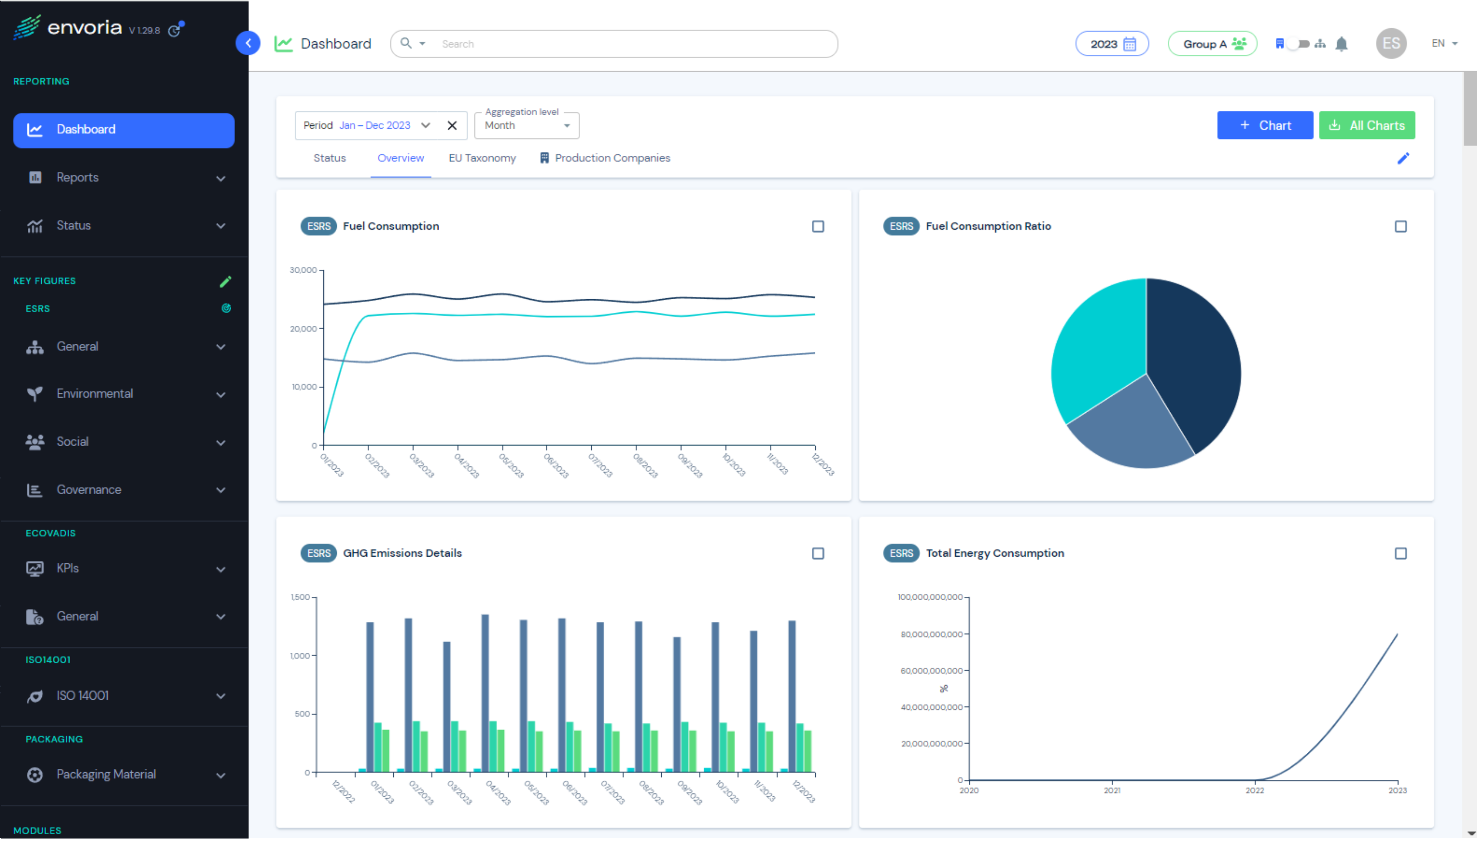1477x844 pixels.
Task: Switch to the EU Taxonomy tab
Action: click(x=482, y=158)
